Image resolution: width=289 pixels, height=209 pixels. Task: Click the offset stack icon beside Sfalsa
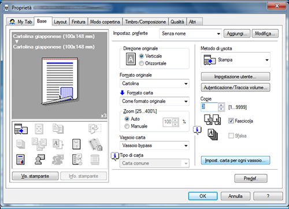[213, 135]
